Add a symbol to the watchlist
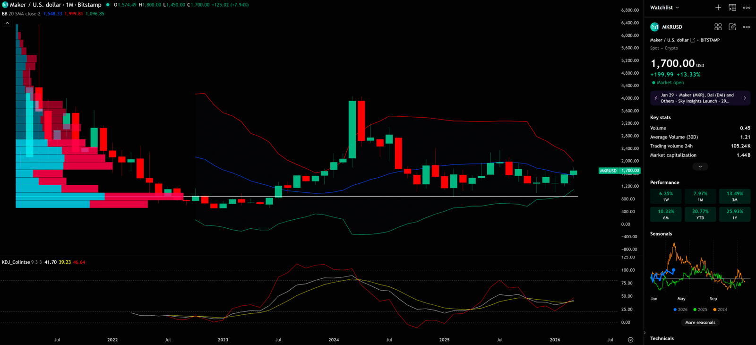Viewport: 756px width, 345px height. click(718, 8)
